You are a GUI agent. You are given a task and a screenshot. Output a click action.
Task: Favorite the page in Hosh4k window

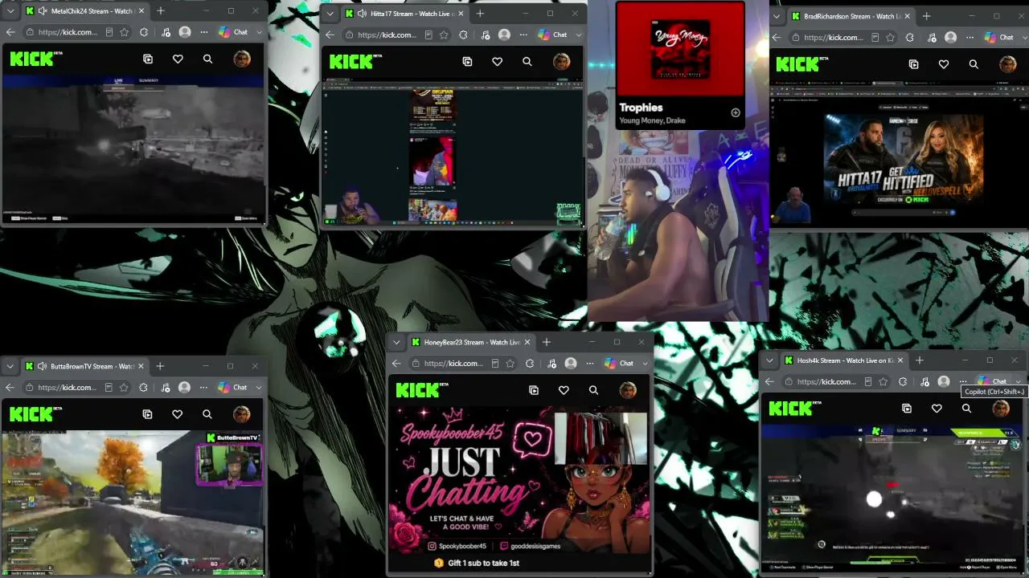point(883,382)
